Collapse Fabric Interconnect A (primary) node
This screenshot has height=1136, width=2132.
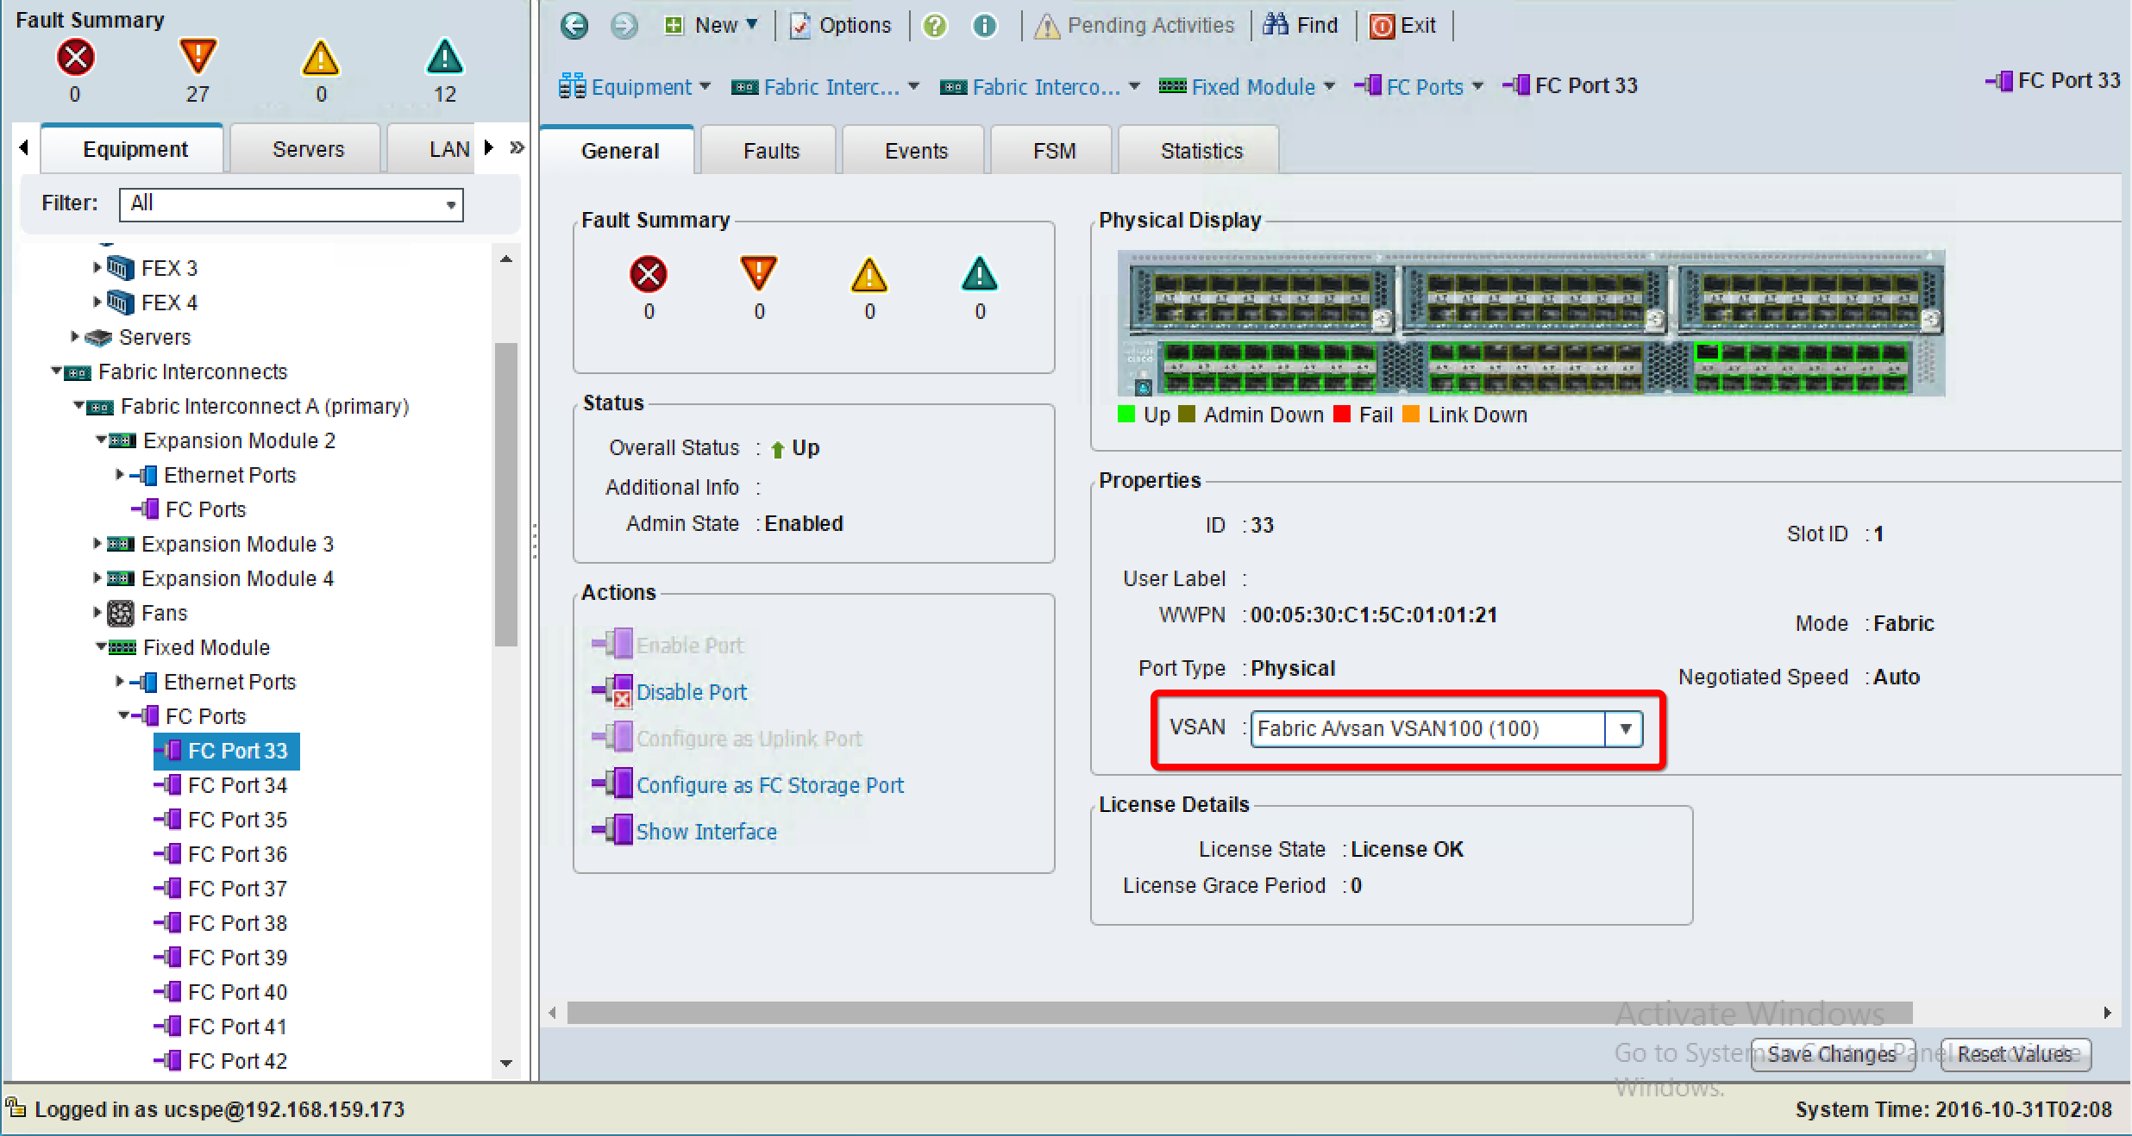pyautogui.click(x=78, y=405)
